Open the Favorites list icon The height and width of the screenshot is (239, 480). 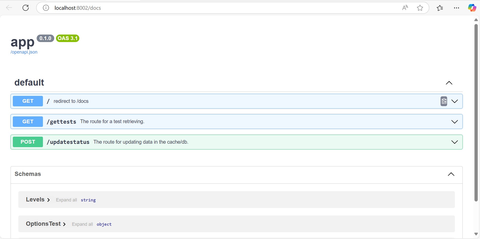pos(440,8)
